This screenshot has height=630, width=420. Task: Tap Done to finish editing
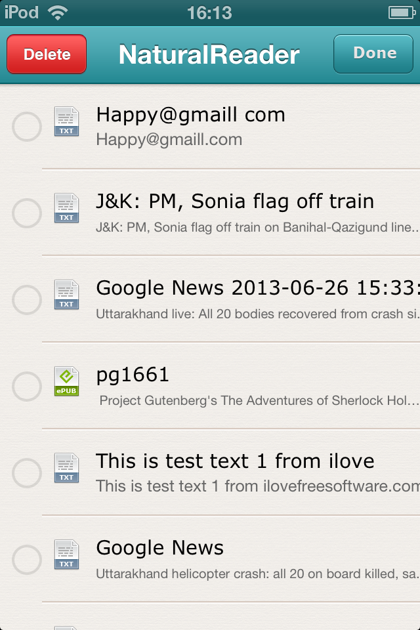pos(374,54)
